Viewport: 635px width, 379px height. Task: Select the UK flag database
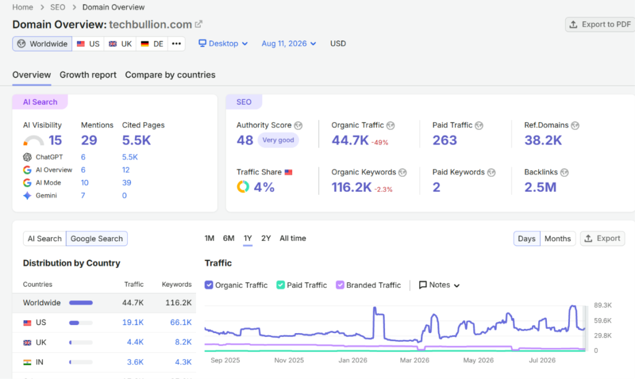tap(120, 43)
